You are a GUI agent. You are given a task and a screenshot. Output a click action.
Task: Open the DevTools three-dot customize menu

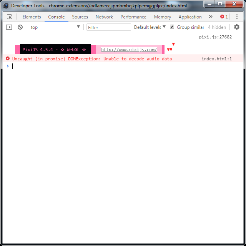pyautogui.click(x=237, y=17)
